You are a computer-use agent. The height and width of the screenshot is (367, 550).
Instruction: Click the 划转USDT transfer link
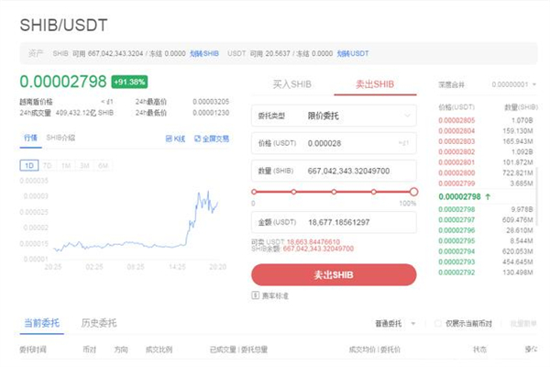[353, 53]
